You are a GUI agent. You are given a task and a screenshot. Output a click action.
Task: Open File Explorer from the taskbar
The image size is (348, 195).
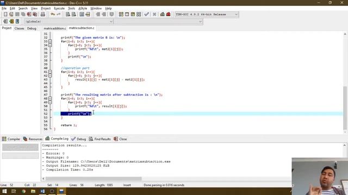pos(33,191)
